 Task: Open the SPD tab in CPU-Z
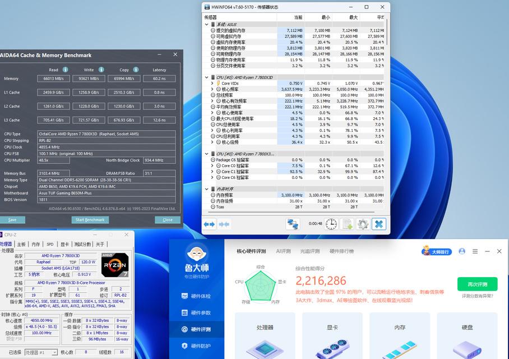[x=50, y=245]
